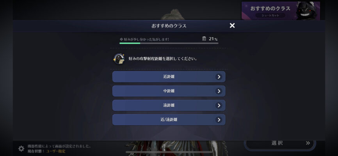Tap the chevron on 近/遠距離 row
338x156 pixels.
(219, 120)
